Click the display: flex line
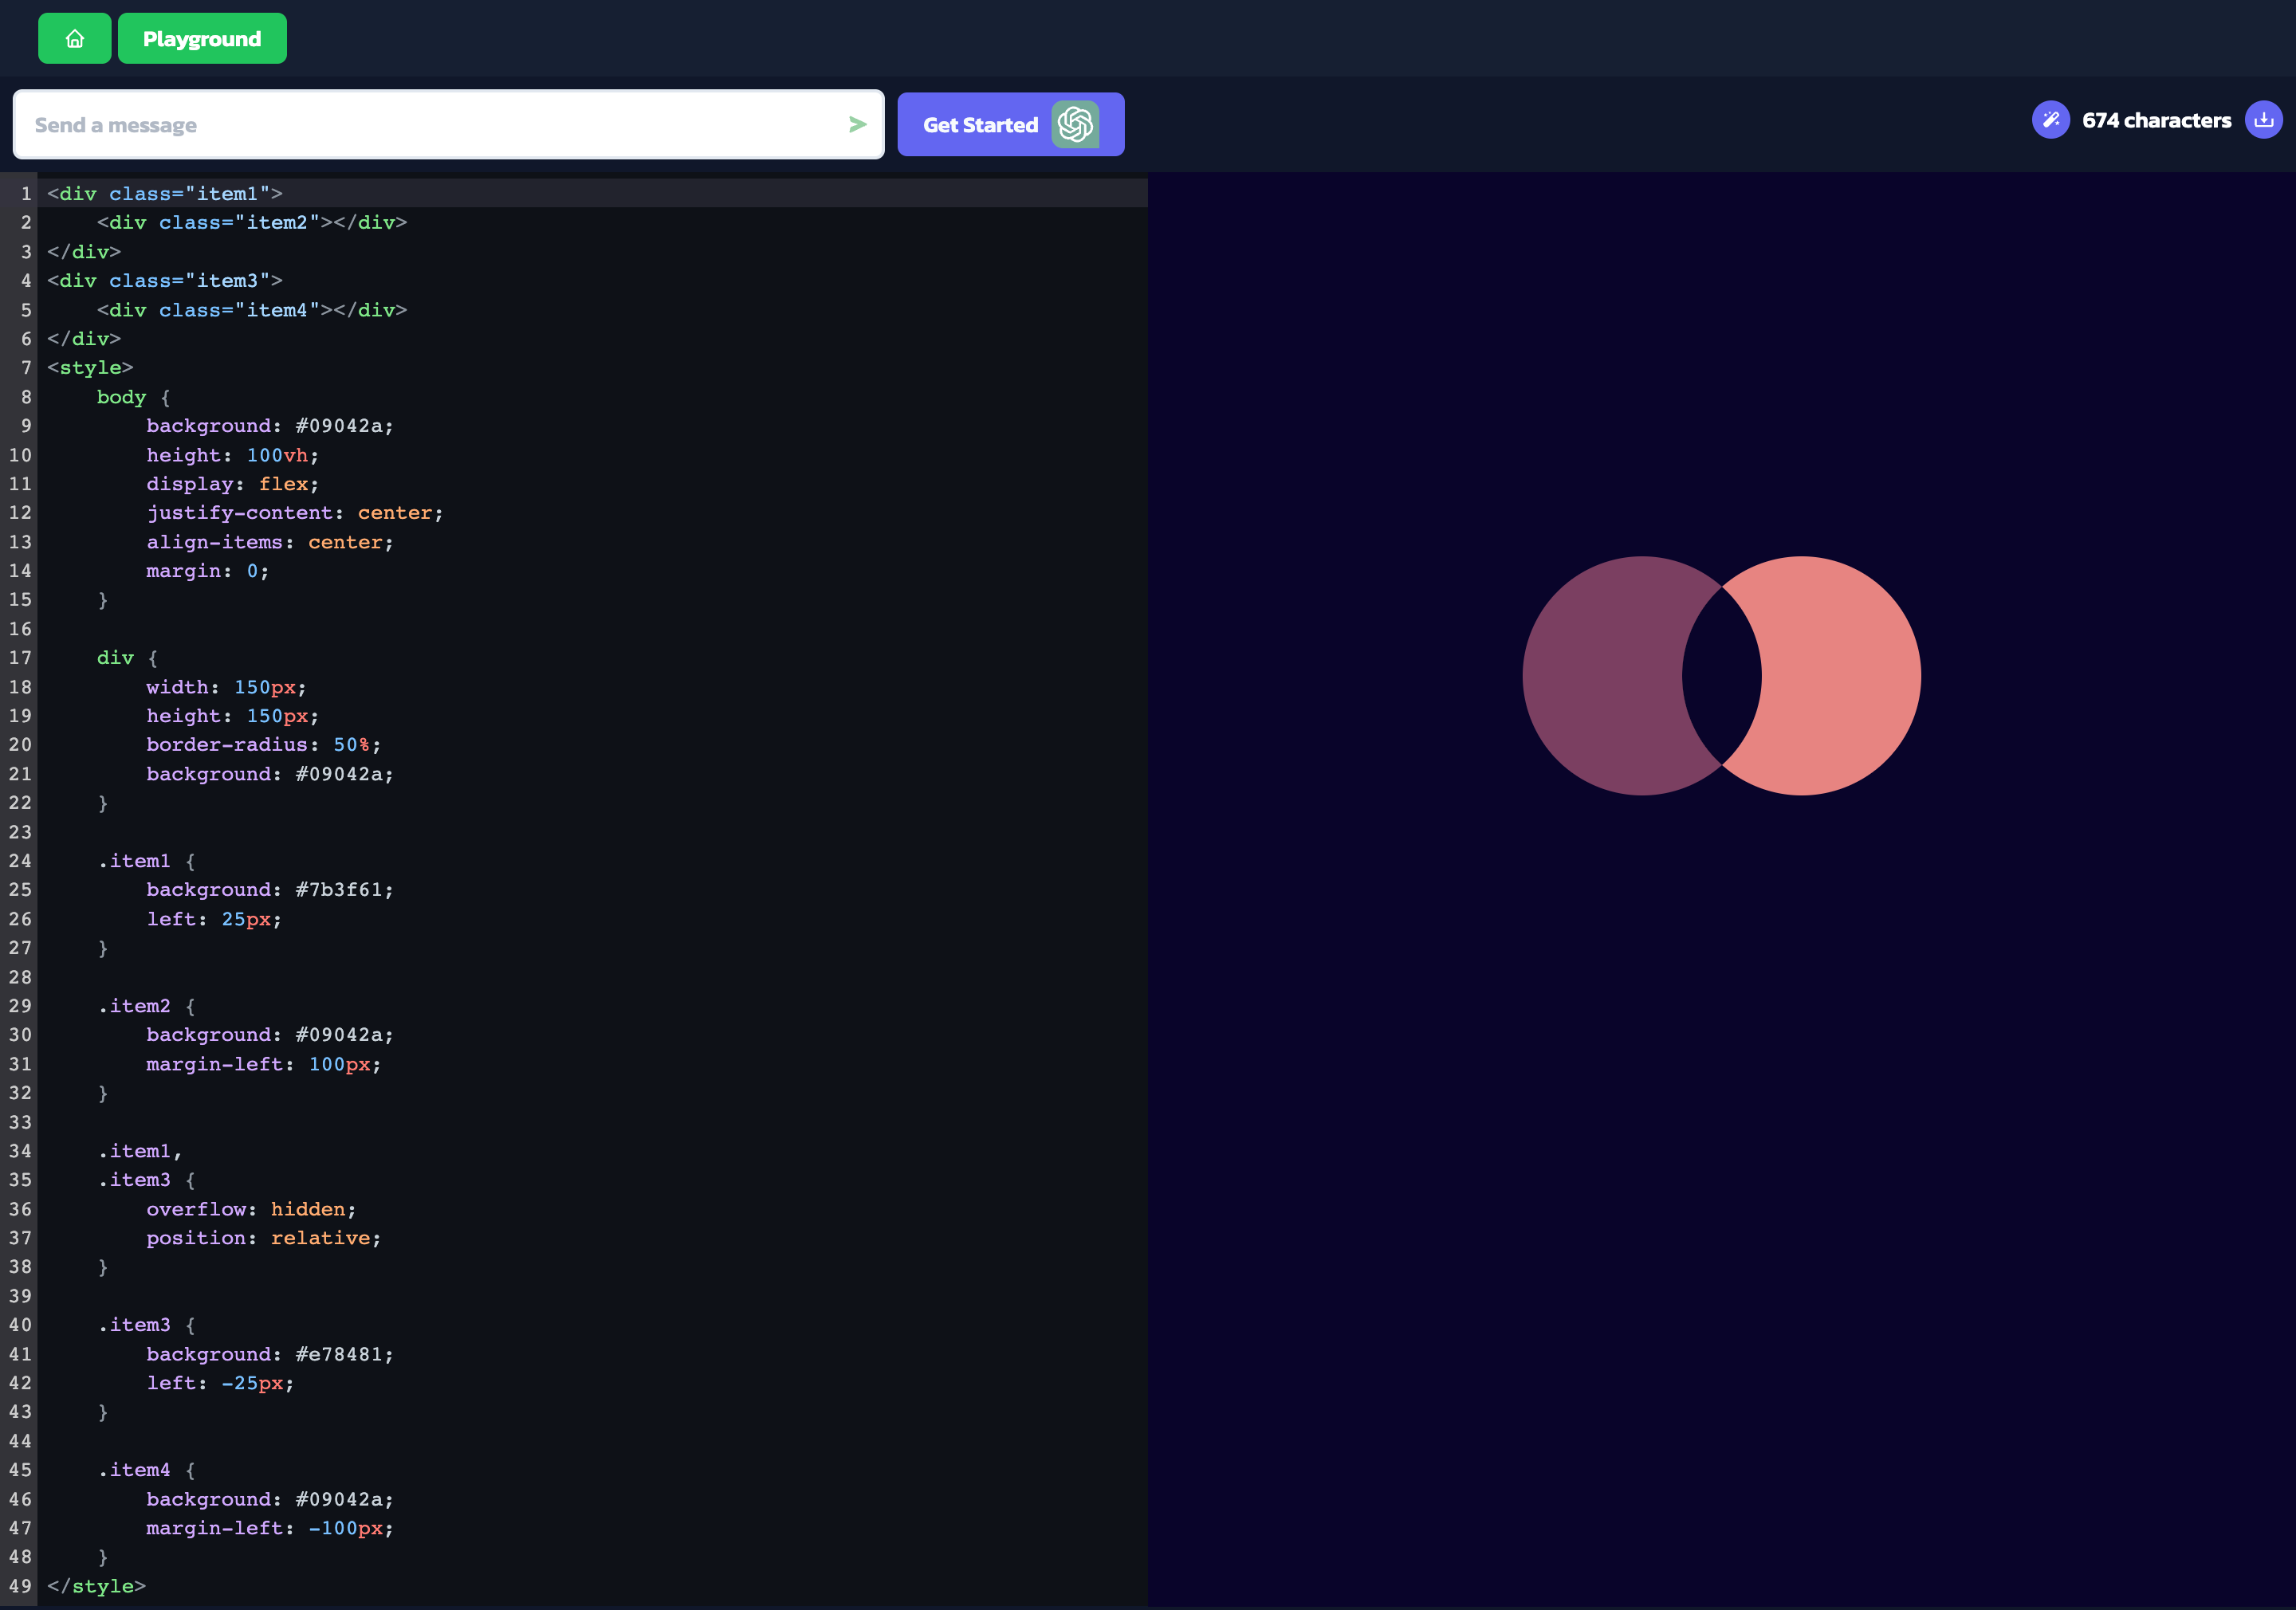Screen dimensions: 2296x1610 click(232, 484)
